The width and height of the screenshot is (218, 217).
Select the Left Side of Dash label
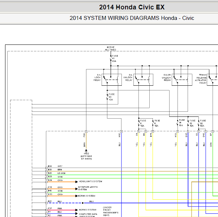pyautogui.click(x=86, y=157)
